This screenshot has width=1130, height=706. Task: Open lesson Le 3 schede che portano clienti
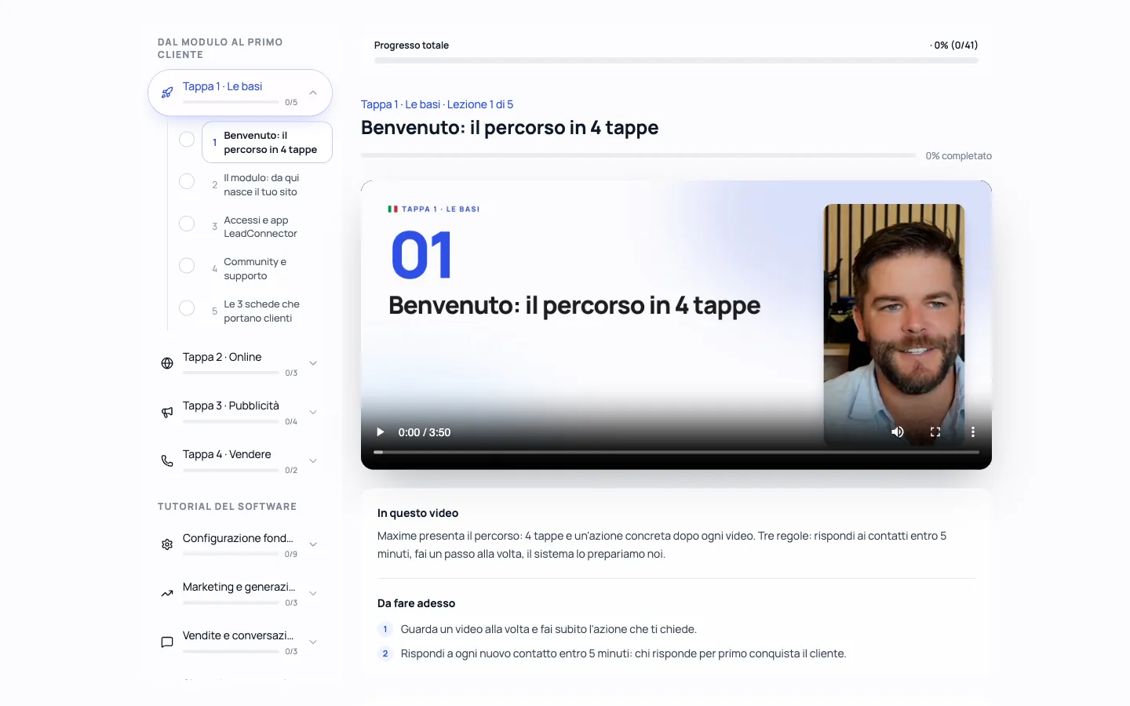267,311
